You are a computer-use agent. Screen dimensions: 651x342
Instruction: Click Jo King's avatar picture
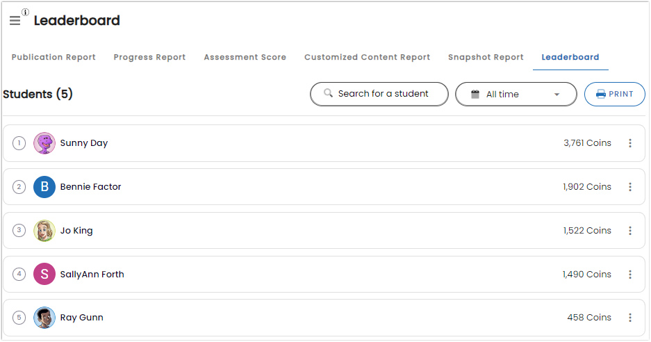click(x=44, y=231)
